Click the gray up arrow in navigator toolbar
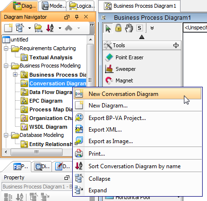 [x=69, y=28]
